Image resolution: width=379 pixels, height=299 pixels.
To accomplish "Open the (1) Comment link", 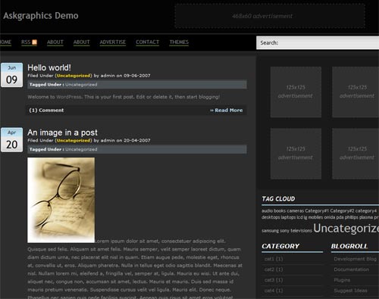I will (x=46, y=111).
